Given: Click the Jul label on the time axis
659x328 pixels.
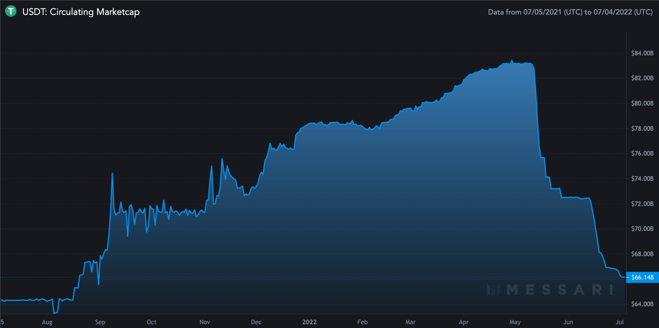Looking at the screenshot, I should (620, 322).
